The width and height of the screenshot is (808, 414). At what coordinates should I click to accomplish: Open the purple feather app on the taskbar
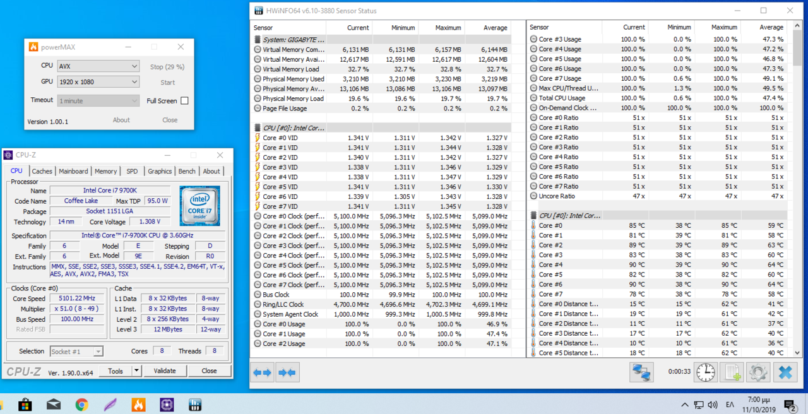tap(110, 405)
